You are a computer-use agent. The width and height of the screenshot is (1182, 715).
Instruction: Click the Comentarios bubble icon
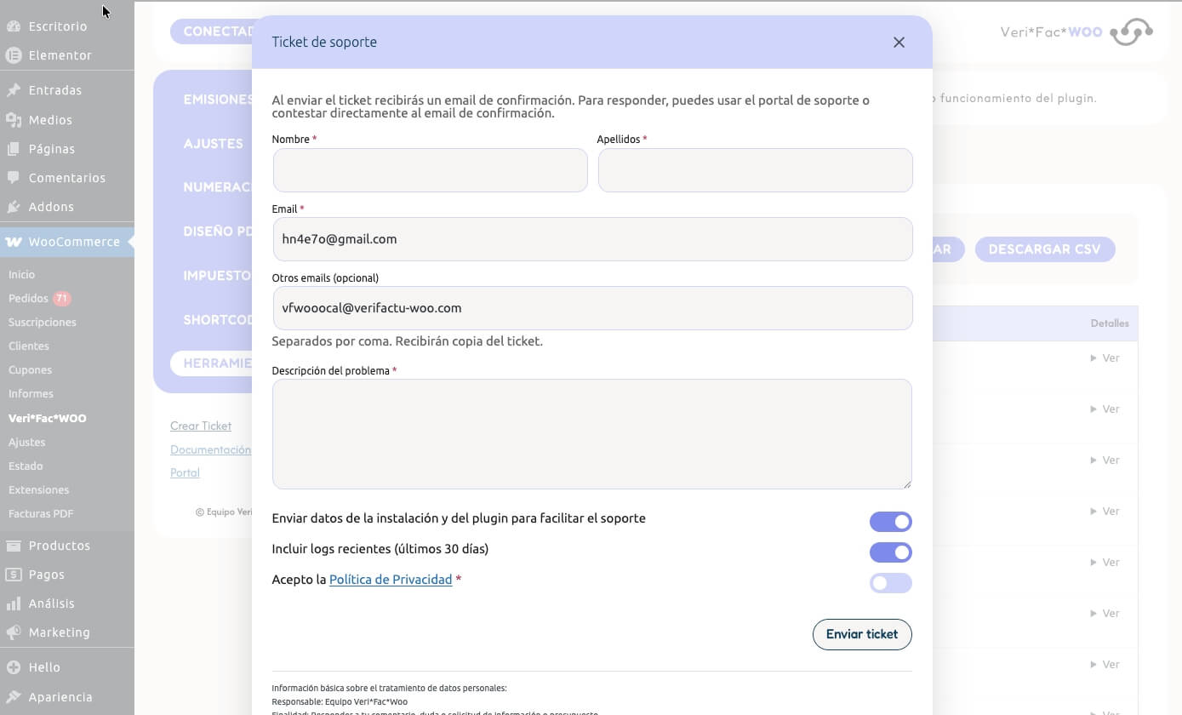point(13,178)
